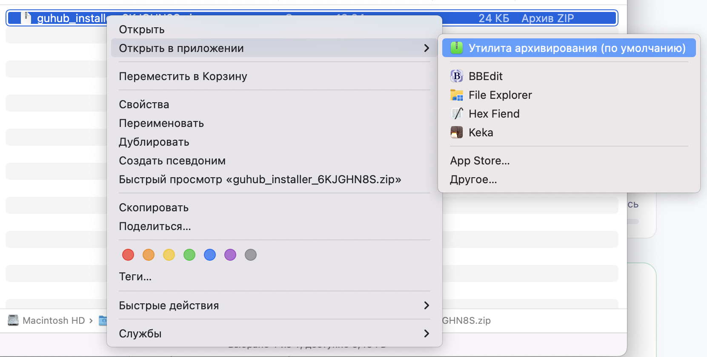Click the zip file icon in selected row
Viewport: 707px width, 357px height.
point(27,18)
